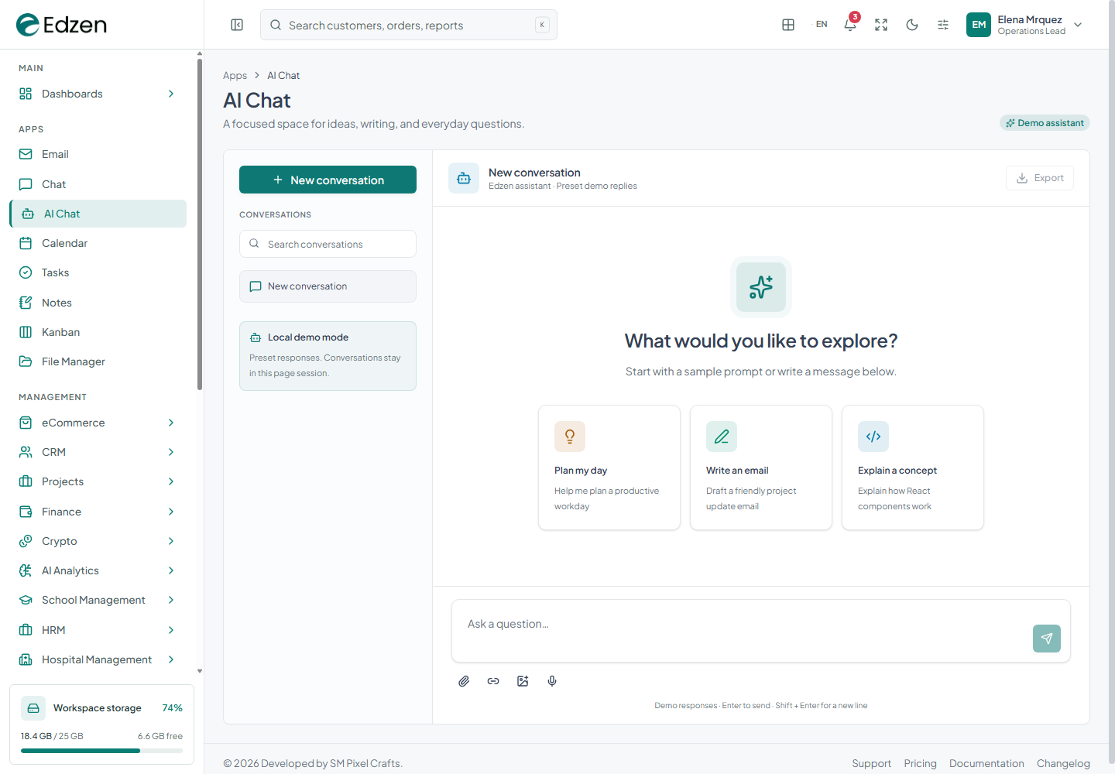Open the New conversation list item
This screenshot has width=1115, height=774.
click(x=328, y=286)
